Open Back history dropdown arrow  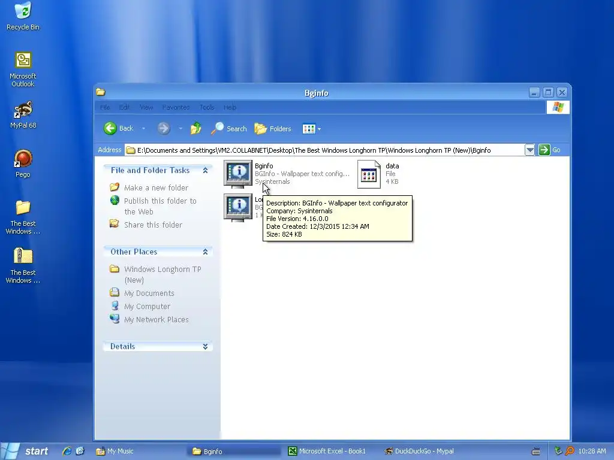pos(143,128)
